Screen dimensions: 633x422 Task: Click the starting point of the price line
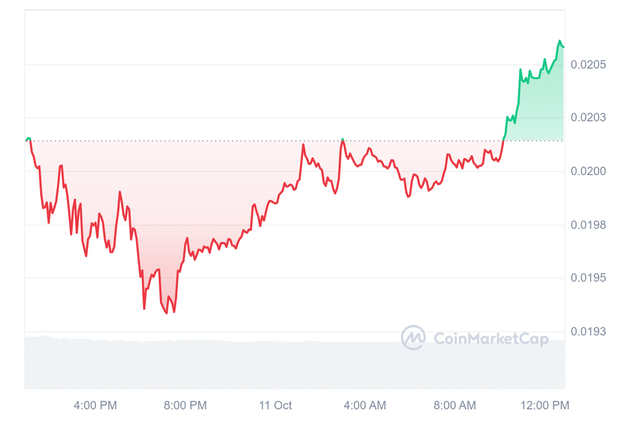coord(25,141)
